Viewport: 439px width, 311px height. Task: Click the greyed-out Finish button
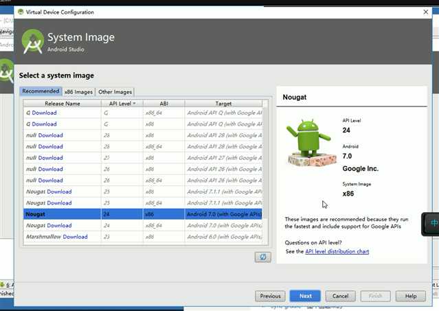(375, 296)
